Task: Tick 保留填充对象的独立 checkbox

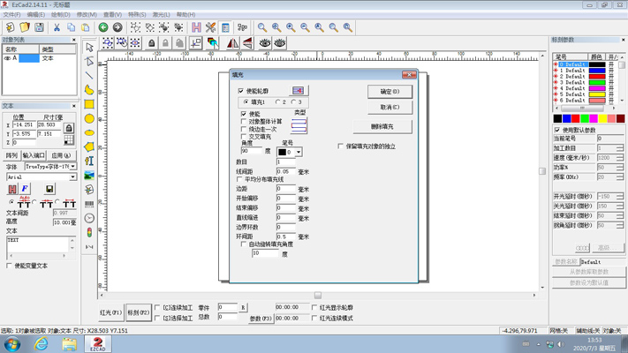Action: click(341, 146)
